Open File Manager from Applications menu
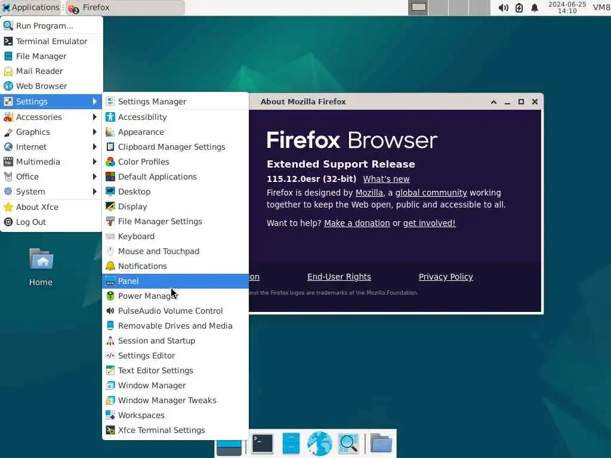 (x=51, y=56)
